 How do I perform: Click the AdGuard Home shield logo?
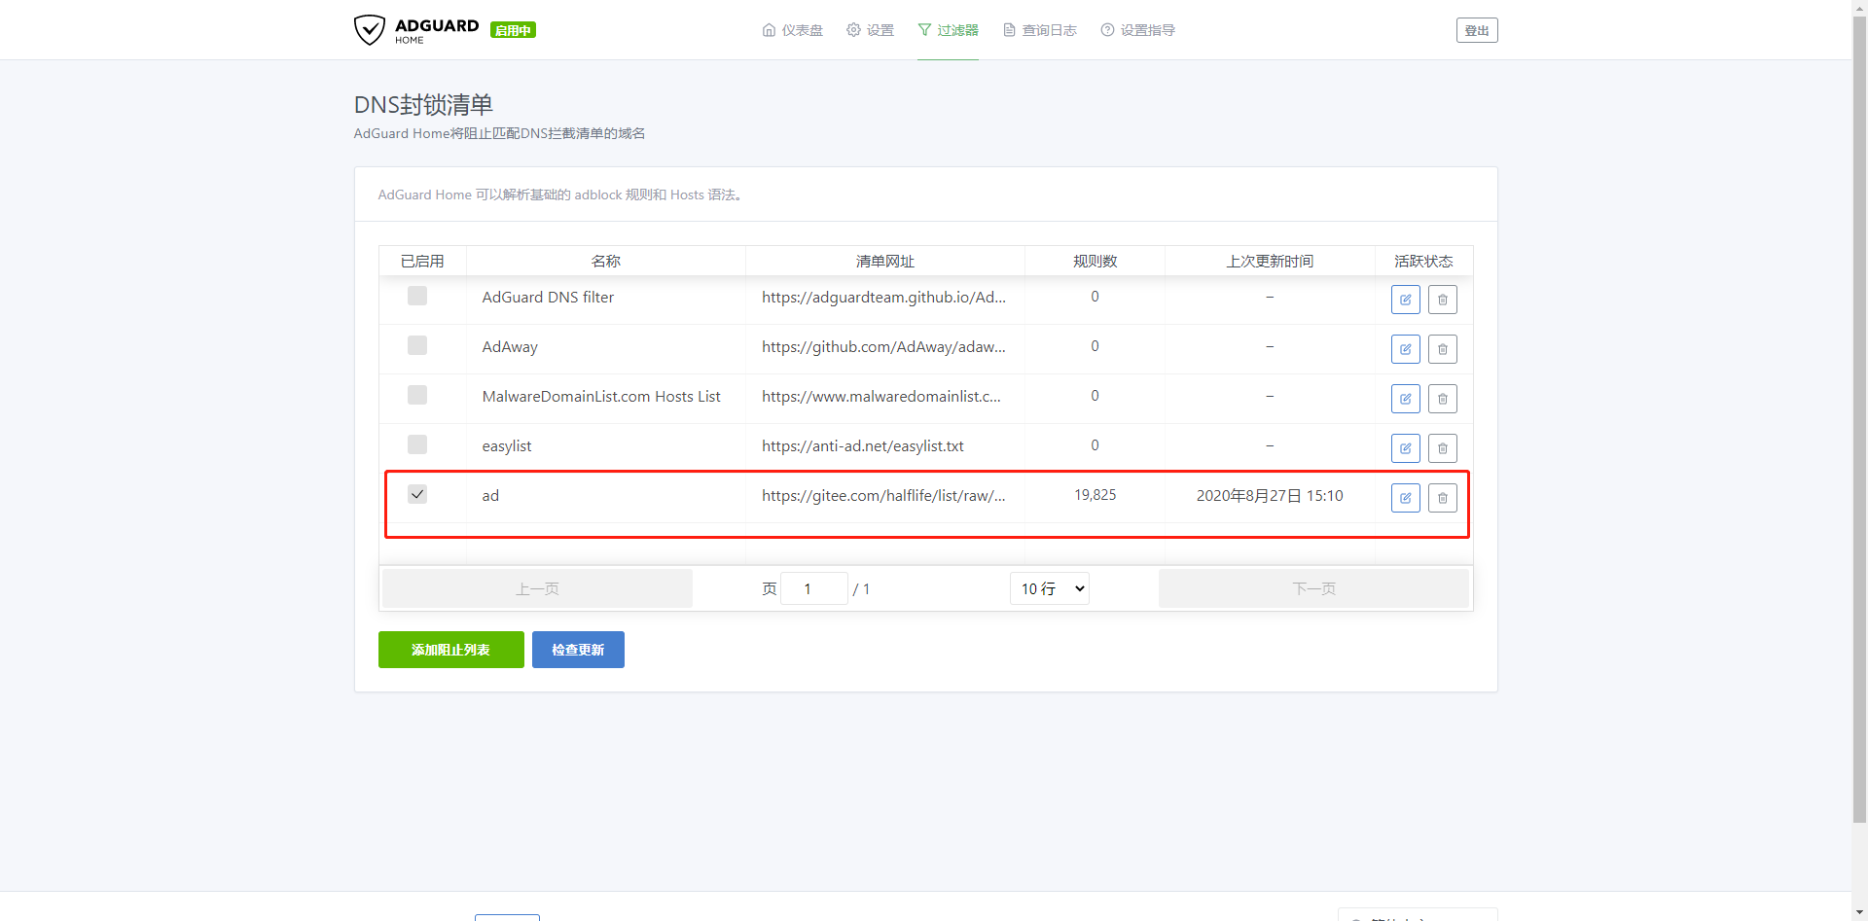[370, 30]
